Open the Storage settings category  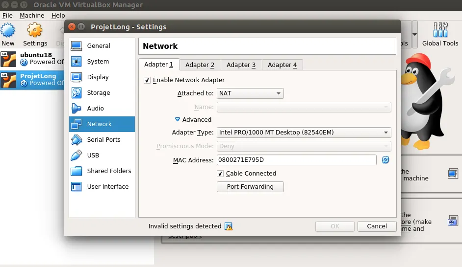click(102, 92)
